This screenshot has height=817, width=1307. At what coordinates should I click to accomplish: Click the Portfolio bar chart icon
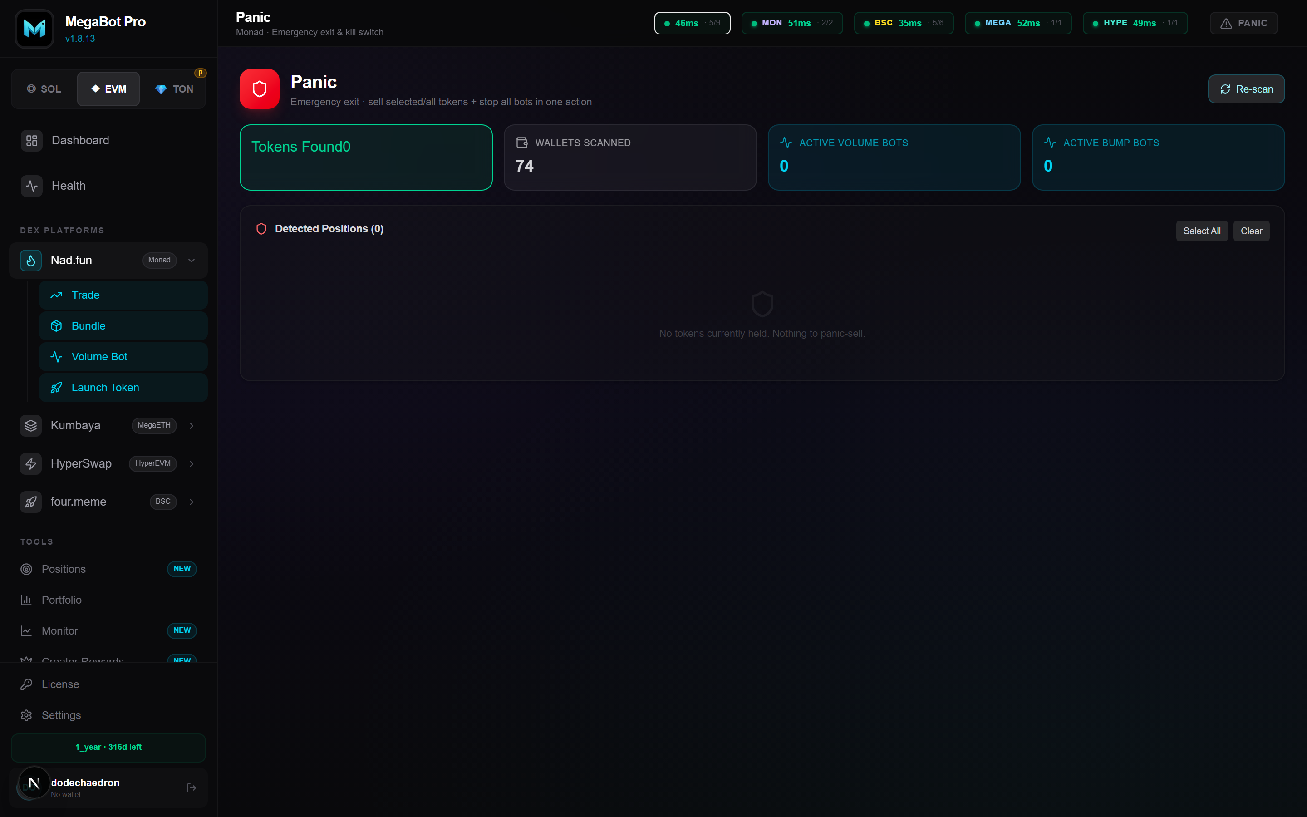(x=26, y=600)
